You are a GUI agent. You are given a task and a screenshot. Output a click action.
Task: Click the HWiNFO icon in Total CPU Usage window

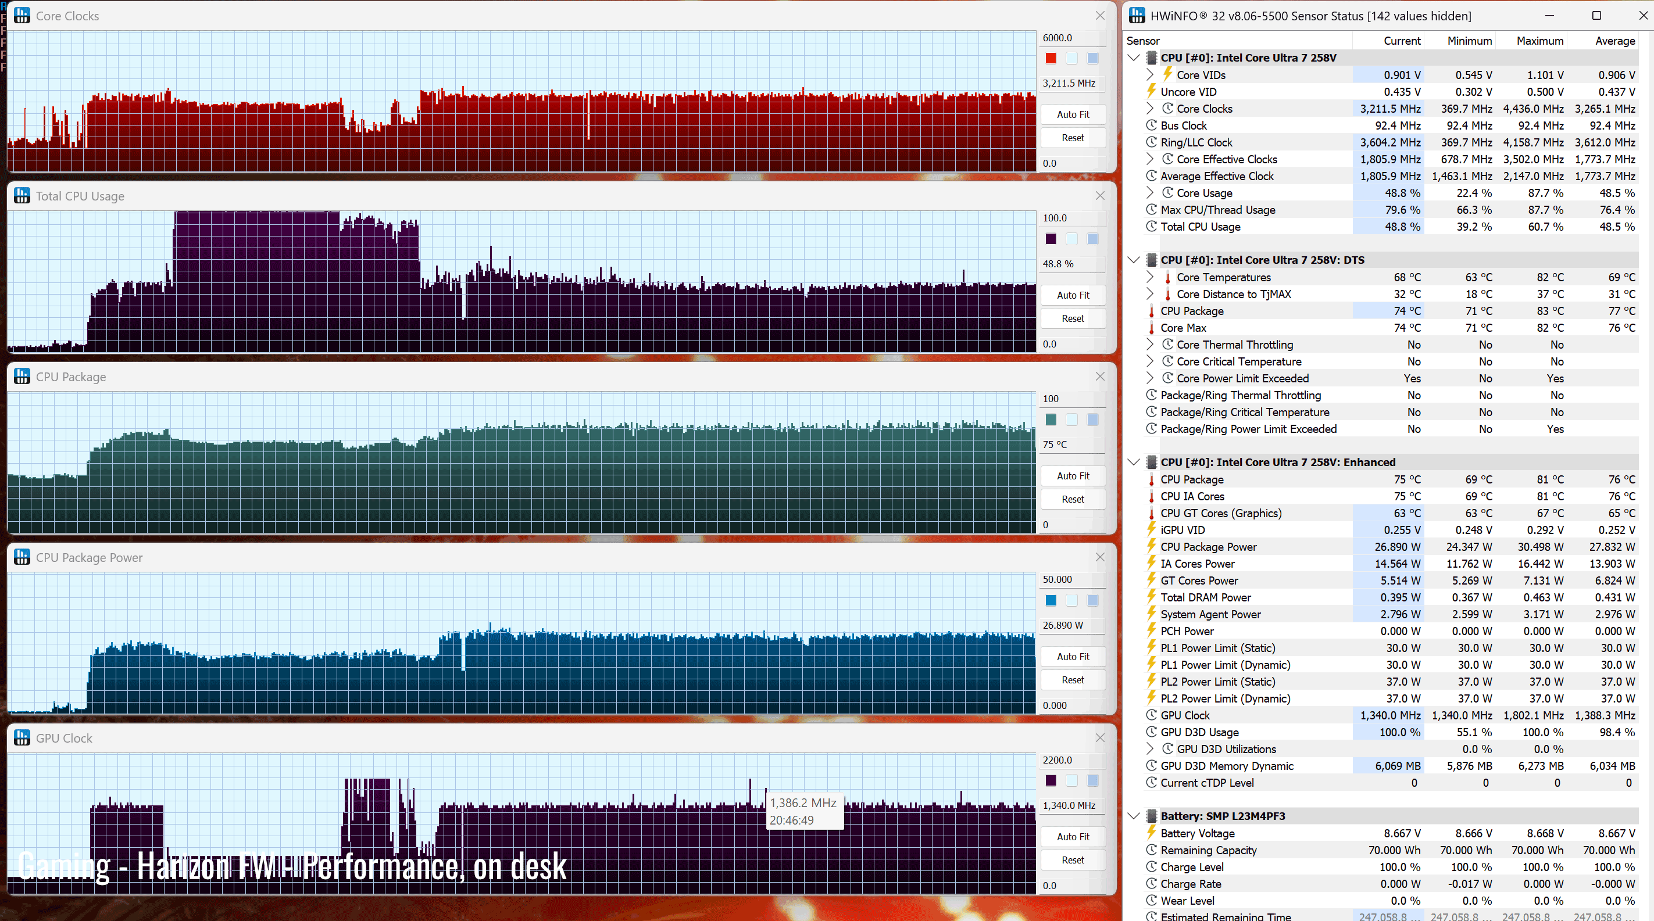tap(22, 196)
